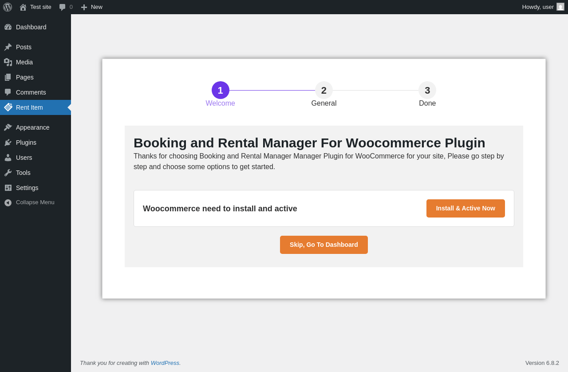Click the WordPress logo icon
This screenshot has width=568, height=372.
(x=8, y=7)
